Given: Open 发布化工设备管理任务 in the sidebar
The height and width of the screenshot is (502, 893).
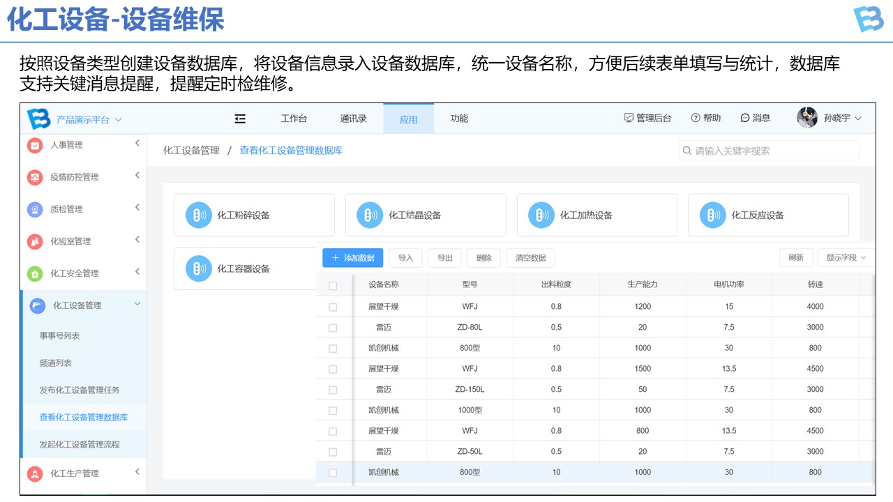Looking at the screenshot, I should [80, 390].
